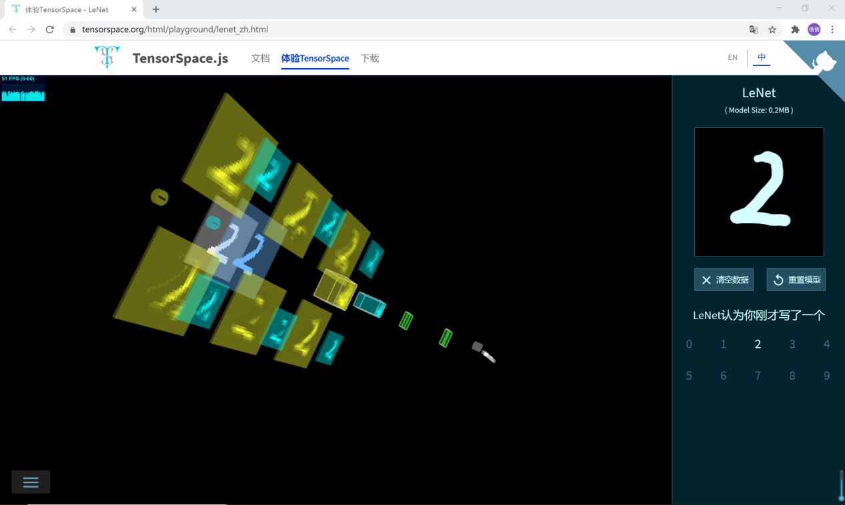The height and width of the screenshot is (505, 845).
Task: Open a new tab with the plus icon
Action: [156, 9]
